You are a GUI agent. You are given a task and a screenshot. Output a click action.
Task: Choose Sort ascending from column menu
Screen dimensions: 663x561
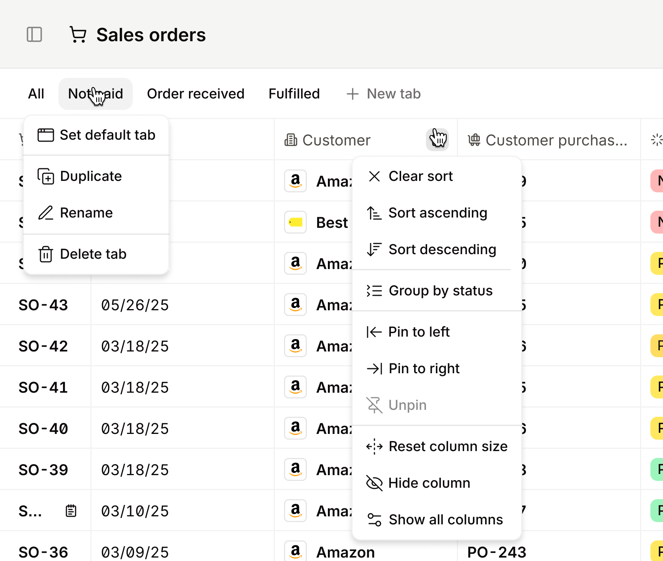point(437,213)
